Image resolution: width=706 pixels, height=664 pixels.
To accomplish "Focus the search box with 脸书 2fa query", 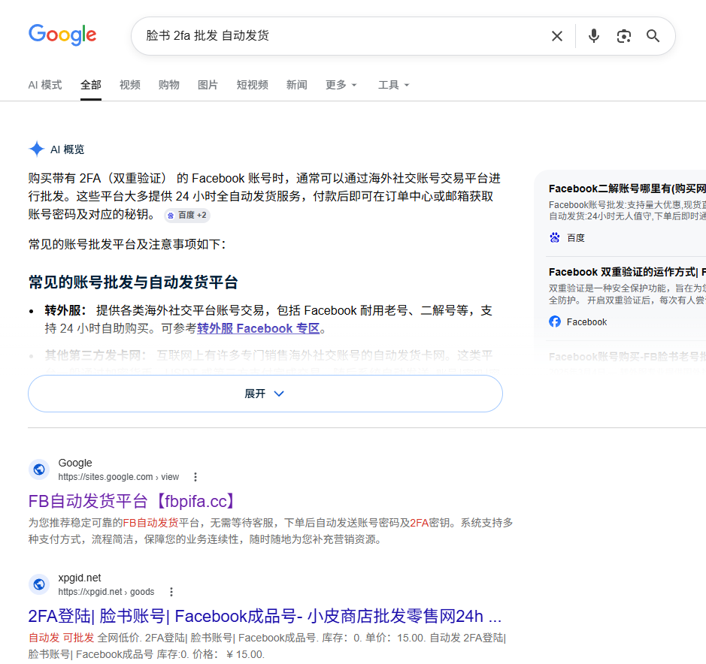I will (342, 36).
